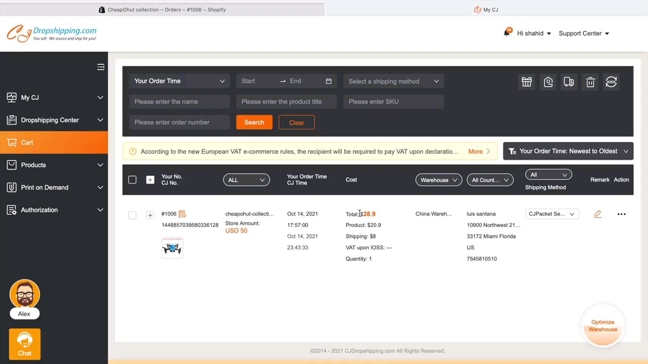Open the Support Center menu
Image resolution: width=648 pixels, height=364 pixels.
pos(584,33)
